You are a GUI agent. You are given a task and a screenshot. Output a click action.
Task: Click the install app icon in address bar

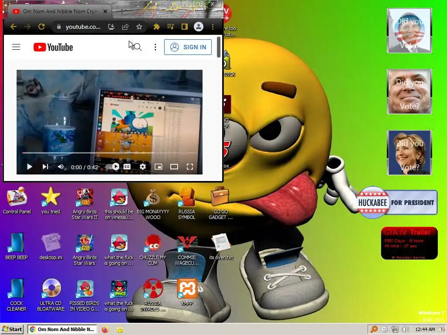coord(111,27)
